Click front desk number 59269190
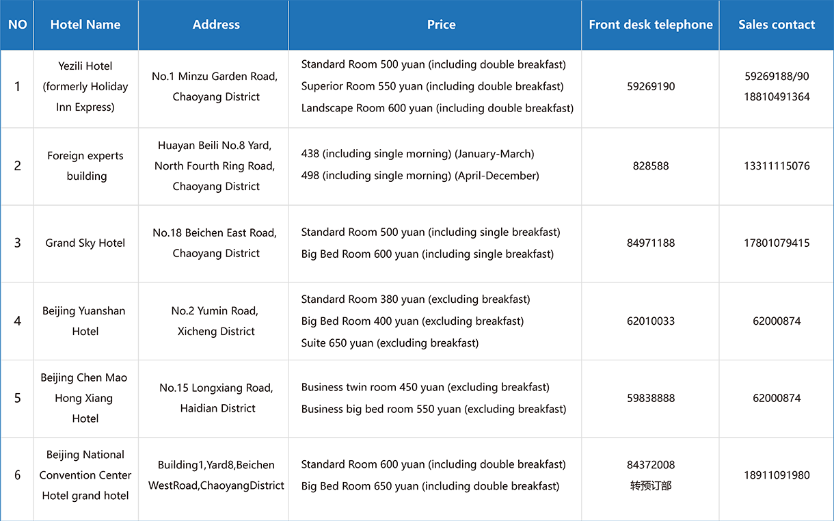Screen dimensions: 834x521 651,87
